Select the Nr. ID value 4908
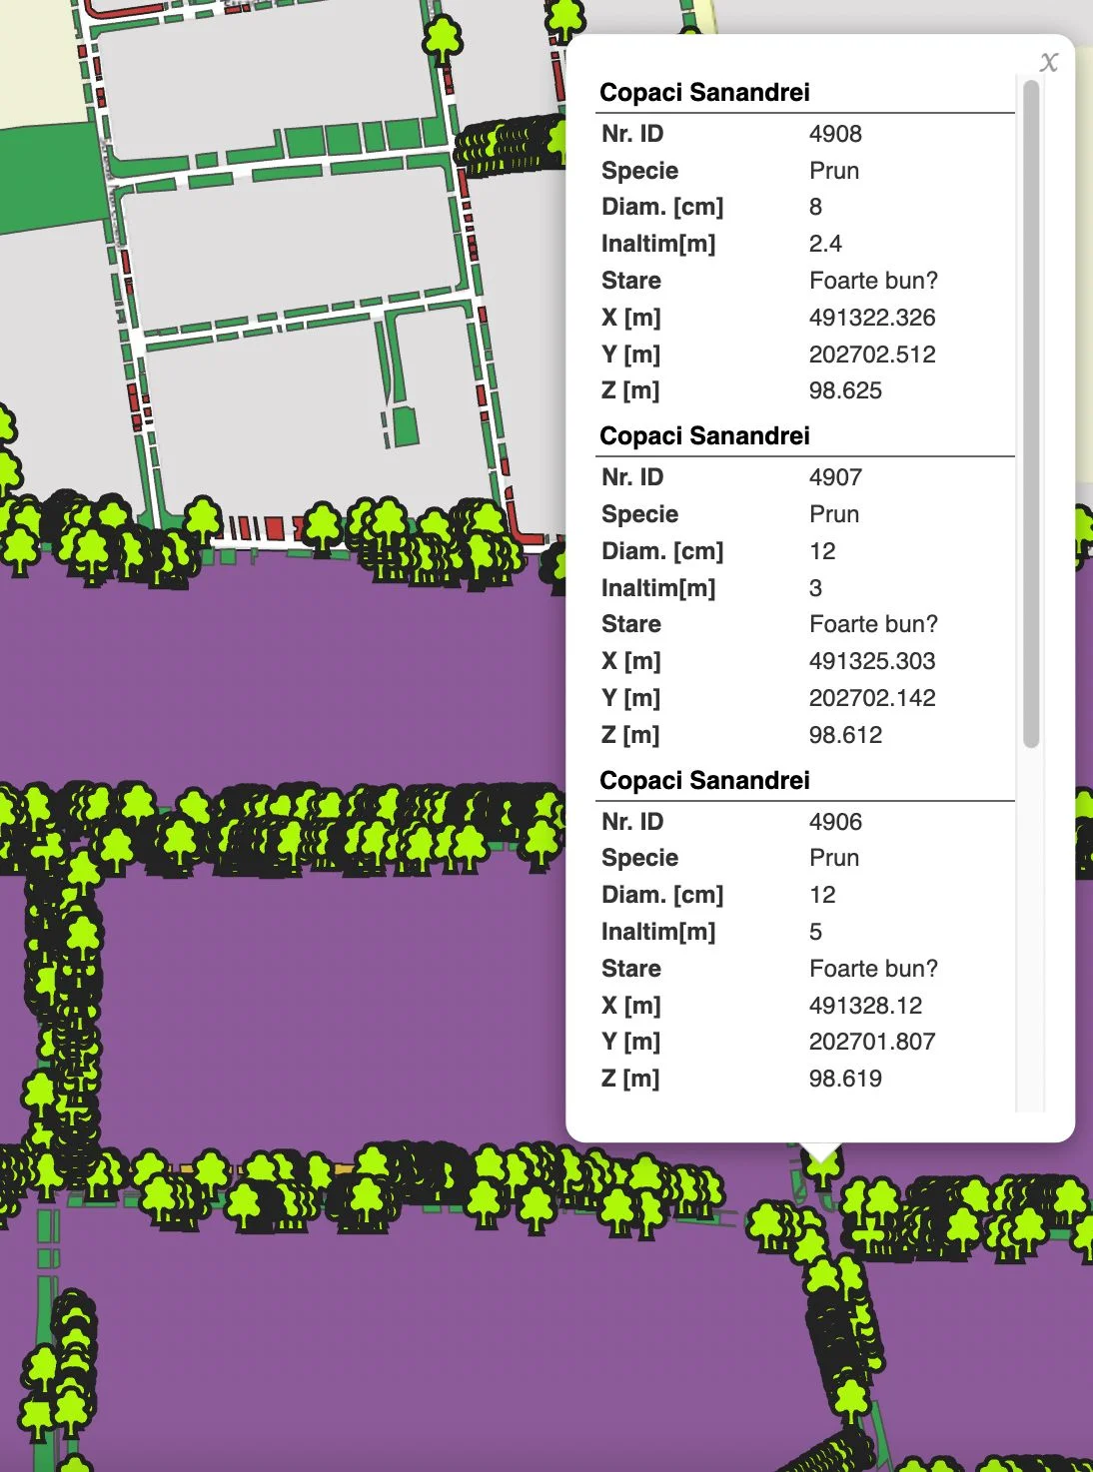The height and width of the screenshot is (1472, 1093). tap(835, 134)
